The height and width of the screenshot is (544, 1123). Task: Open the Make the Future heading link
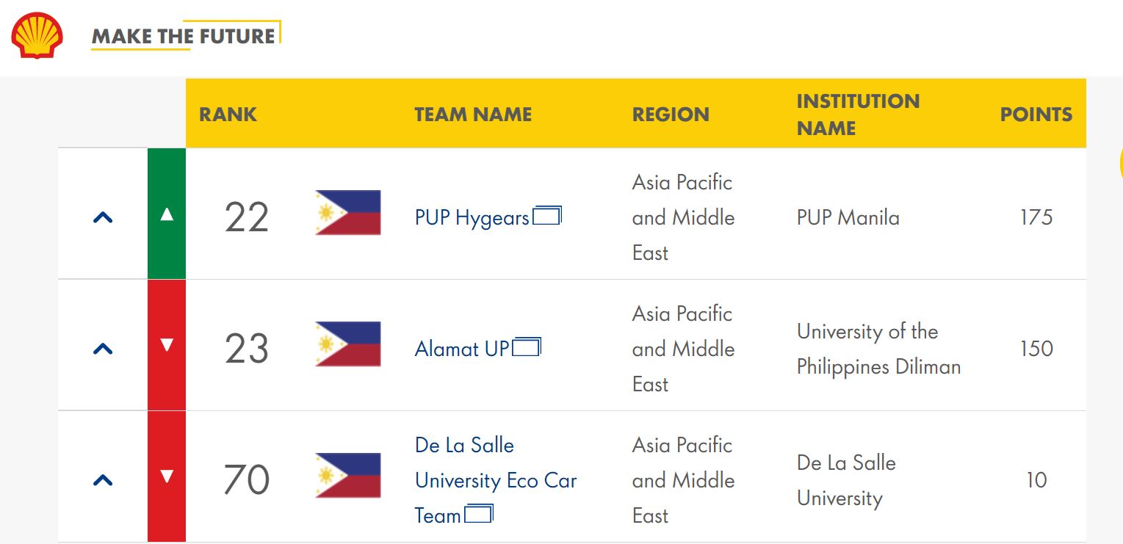pos(184,36)
